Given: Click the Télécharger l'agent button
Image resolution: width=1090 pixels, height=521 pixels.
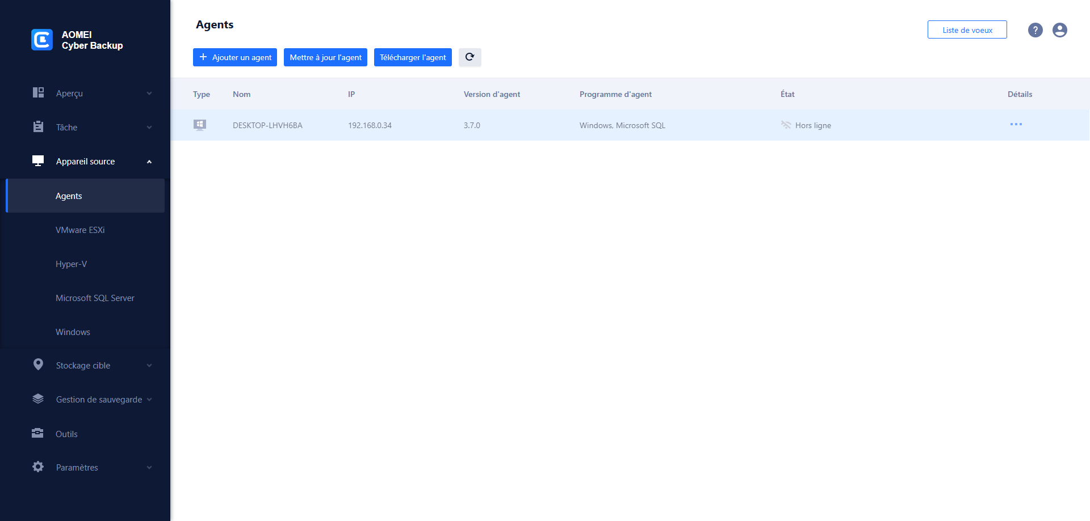Looking at the screenshot, I should pyautogui.click(x=413, y=57).
